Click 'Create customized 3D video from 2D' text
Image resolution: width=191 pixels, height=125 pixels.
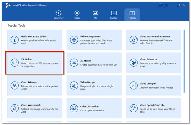tap(98, 65)
